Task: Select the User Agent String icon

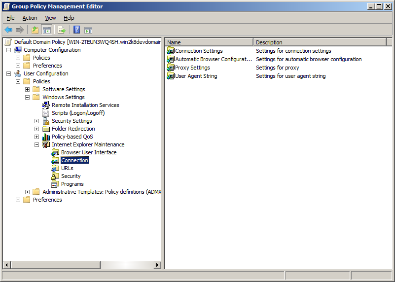Action: (x=171, y=76)
